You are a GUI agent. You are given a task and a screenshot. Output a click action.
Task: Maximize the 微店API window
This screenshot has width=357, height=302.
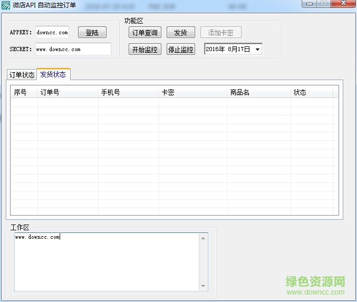click(324, 3)
